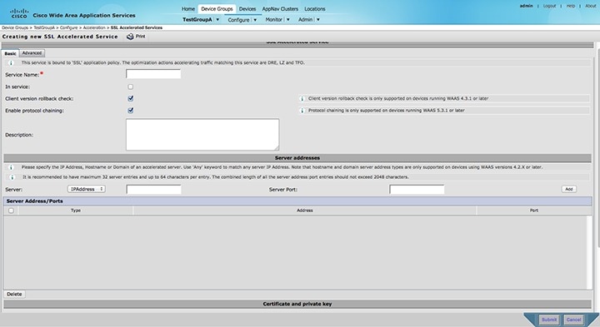The image size is (600, 327).
Task: Click the Service Name input field
Action: pos(153,74)
